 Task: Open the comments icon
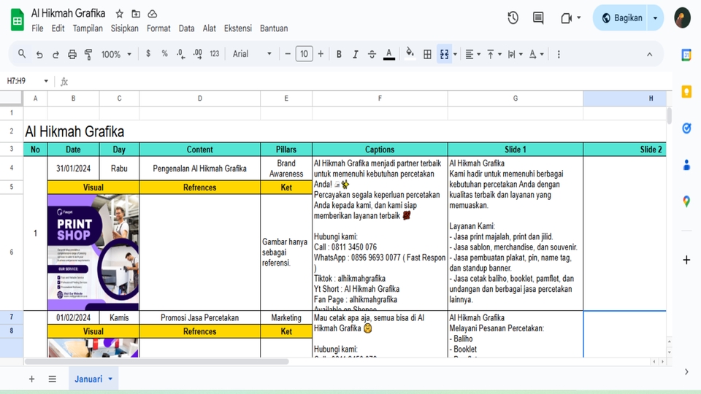538,18
